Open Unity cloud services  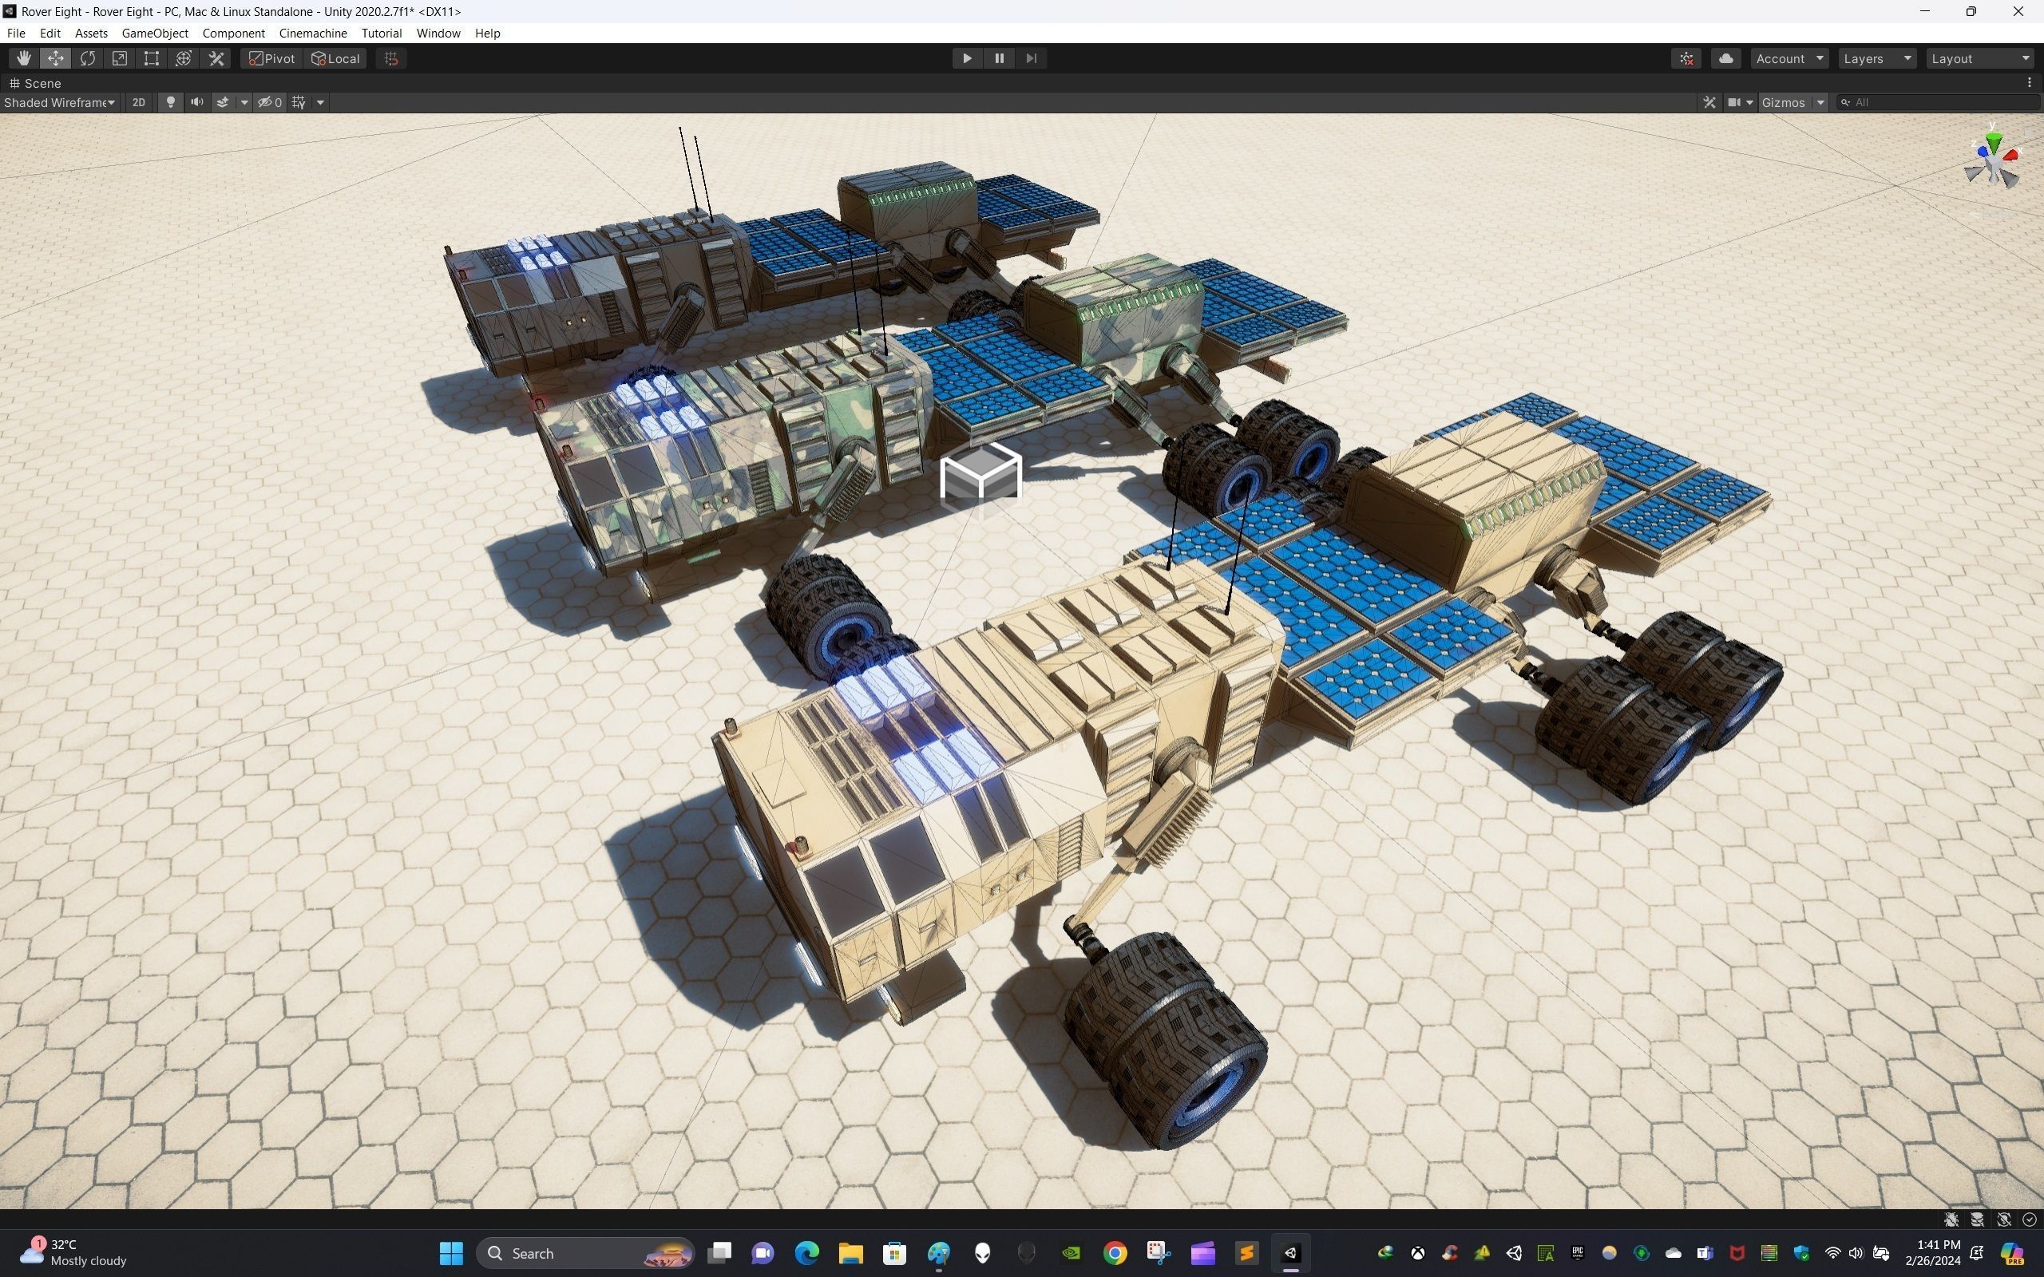[x=1726, y=58]
